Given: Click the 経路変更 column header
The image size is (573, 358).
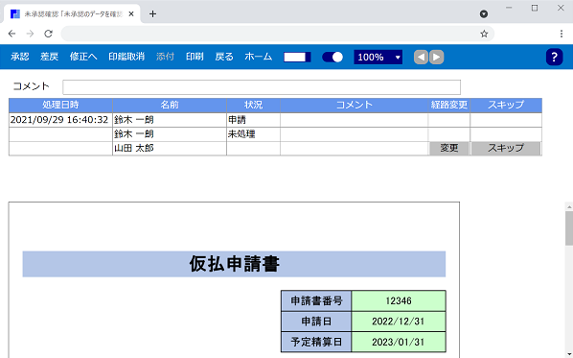Looking at the screenshot, I should pyautogui.click(x=449, y=106).
